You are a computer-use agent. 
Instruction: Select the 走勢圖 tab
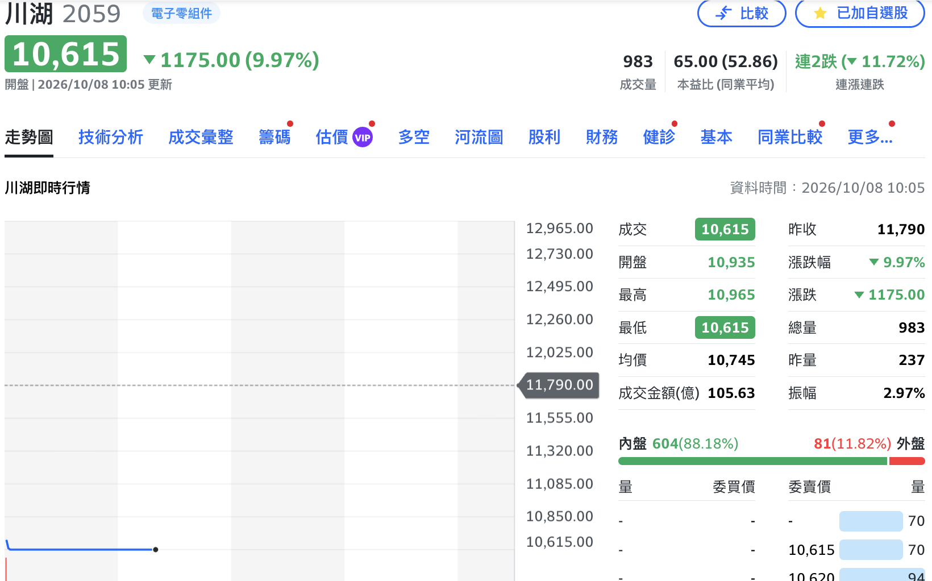29,137
